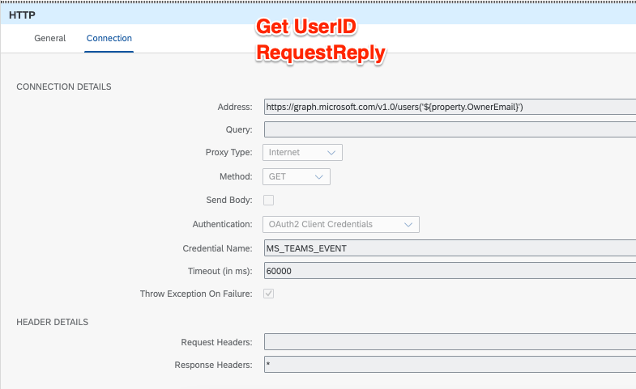Click the Timeout field showing 60000
Screen dimensions: 636x389
[450, 271]
